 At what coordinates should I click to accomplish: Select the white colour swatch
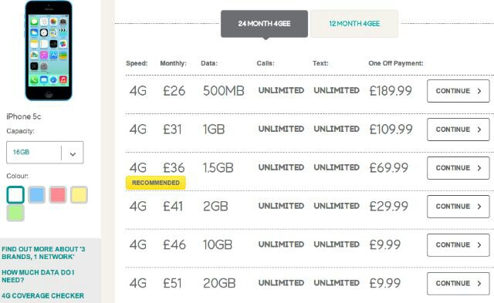(x=15, y=195)
